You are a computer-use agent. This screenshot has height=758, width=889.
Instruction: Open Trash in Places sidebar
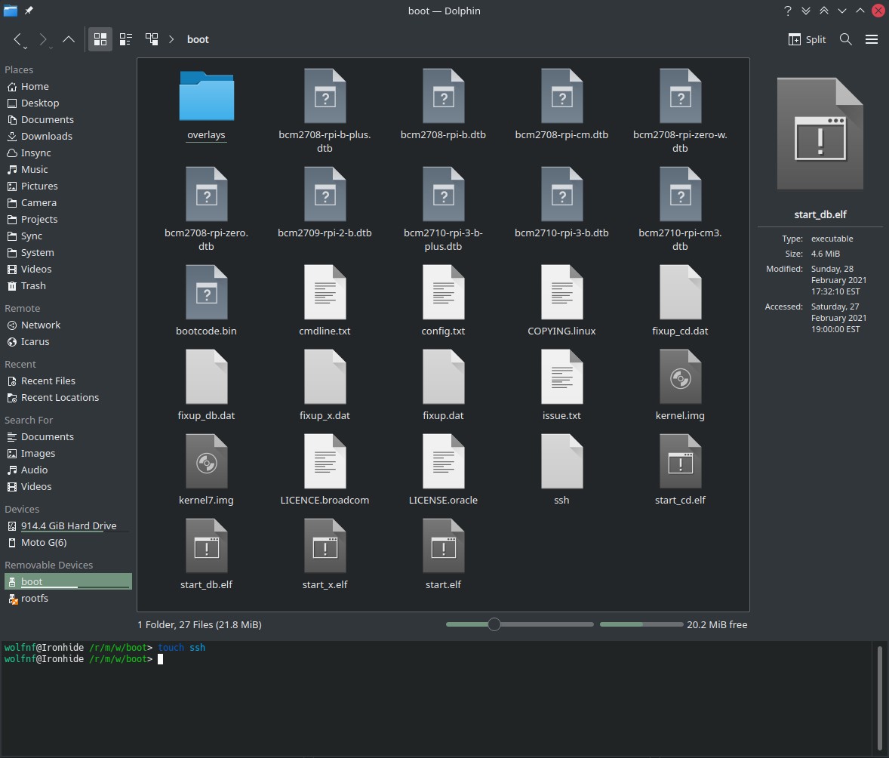click(33, 285)
